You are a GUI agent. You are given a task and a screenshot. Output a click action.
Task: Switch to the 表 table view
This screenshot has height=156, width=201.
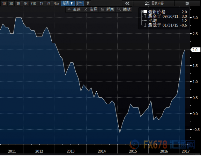click(88, 3)
